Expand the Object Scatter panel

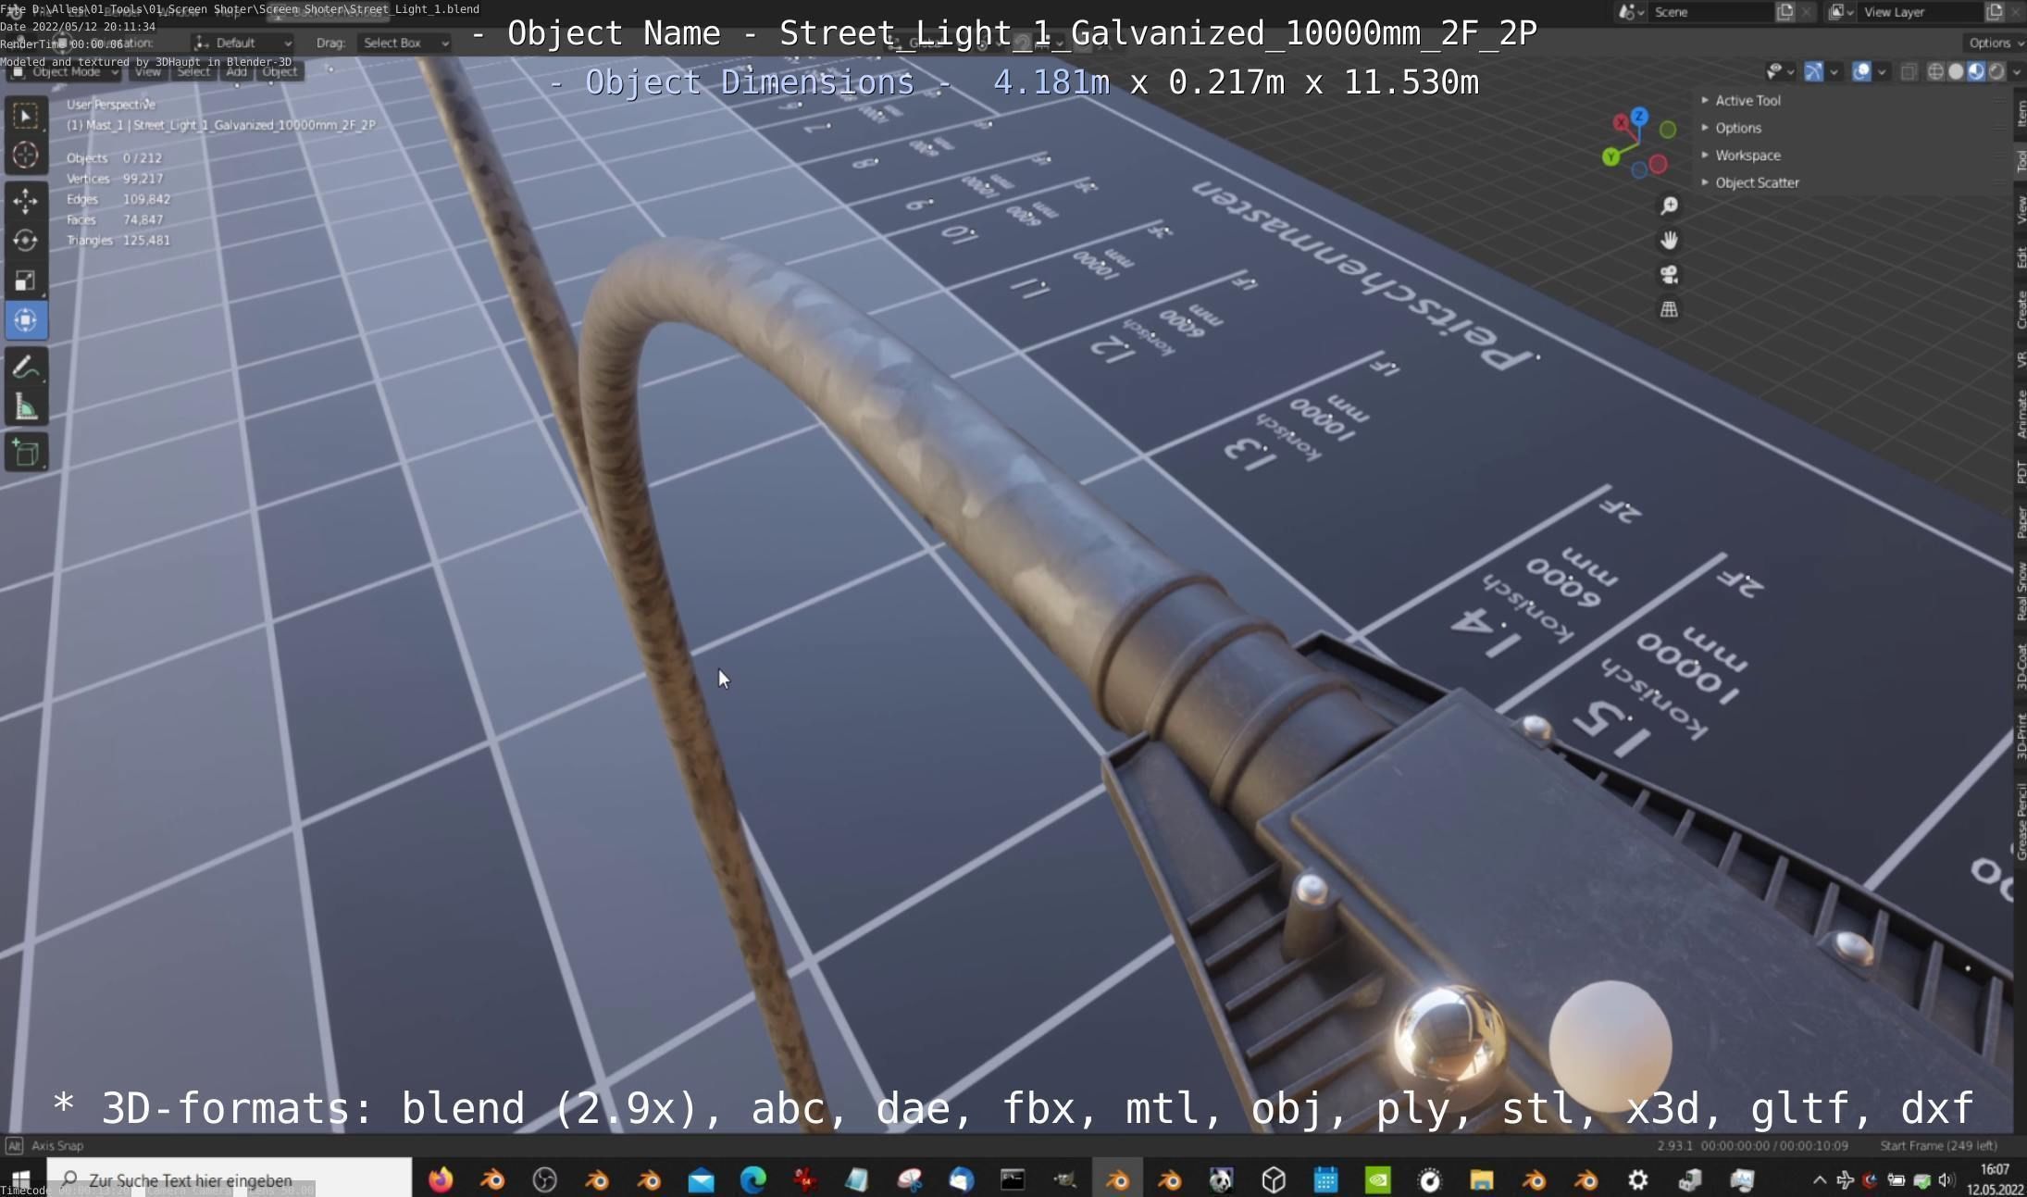tap(1756, 182)
